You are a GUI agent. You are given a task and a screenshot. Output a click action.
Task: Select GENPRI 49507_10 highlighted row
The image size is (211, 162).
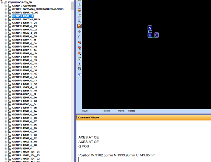click(x=23, y=16)
